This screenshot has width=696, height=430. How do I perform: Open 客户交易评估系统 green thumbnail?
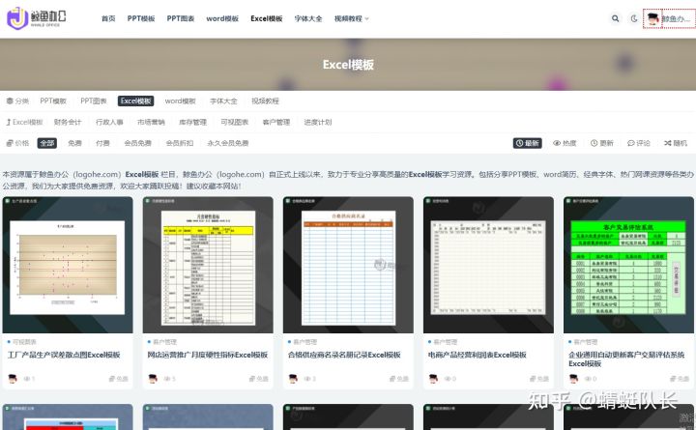[x=628, y=265]
